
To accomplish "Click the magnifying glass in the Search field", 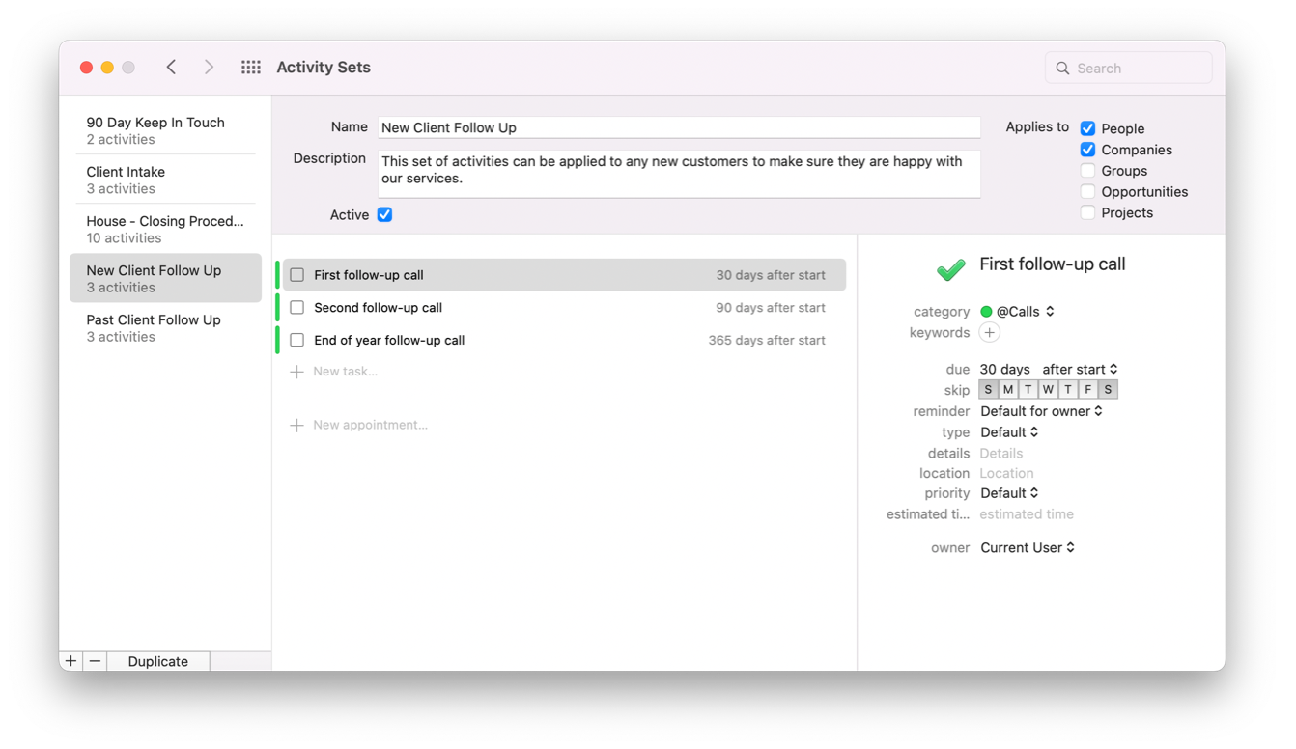I will (1062, 68).
